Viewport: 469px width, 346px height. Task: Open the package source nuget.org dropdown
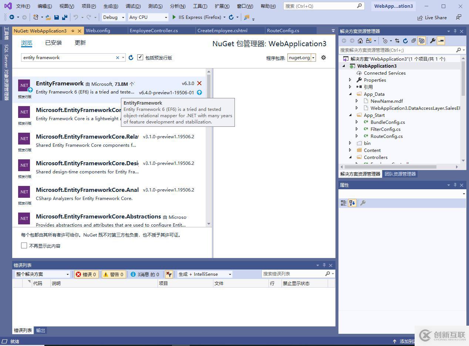pos(313,58)
